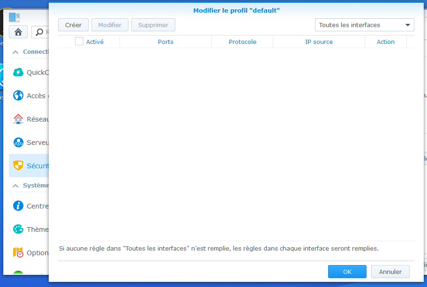Screen dimensions: 427x287
Task: Click the search magnifier icon in Control Panel
Action: click(39, 32)
